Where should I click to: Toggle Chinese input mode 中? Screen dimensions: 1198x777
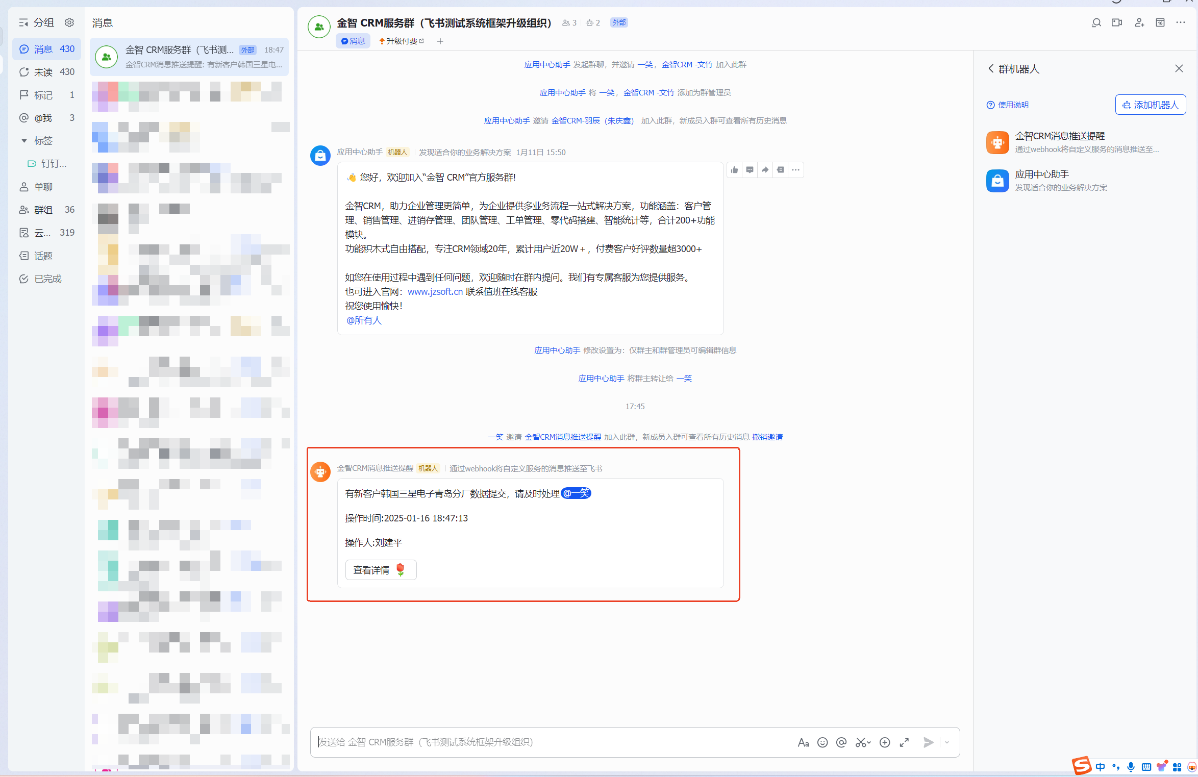pos(1100,767)
